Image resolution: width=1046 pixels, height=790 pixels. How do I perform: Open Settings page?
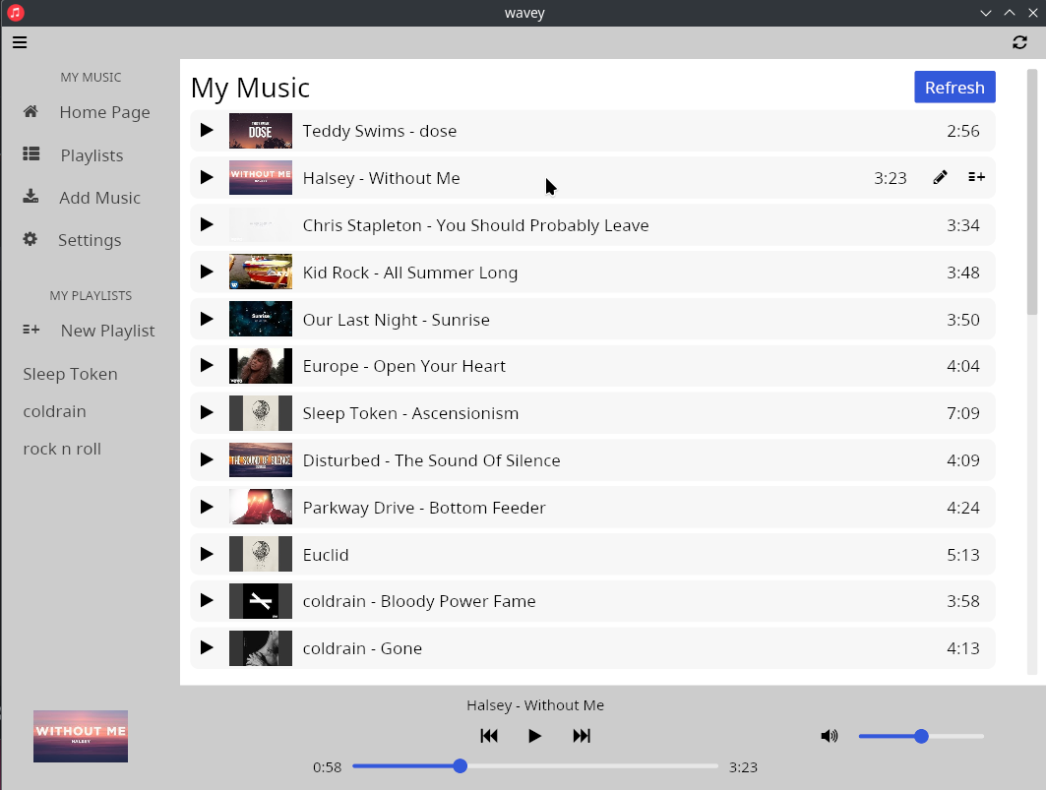(x=90, y=240)
